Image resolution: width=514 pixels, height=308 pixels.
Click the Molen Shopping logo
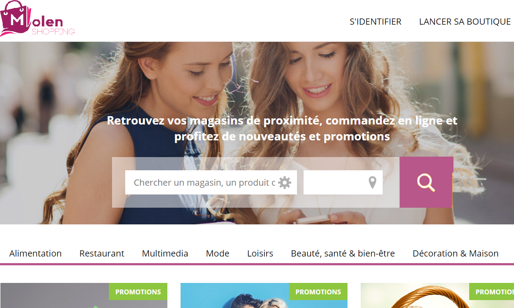[x=37, y=19]
